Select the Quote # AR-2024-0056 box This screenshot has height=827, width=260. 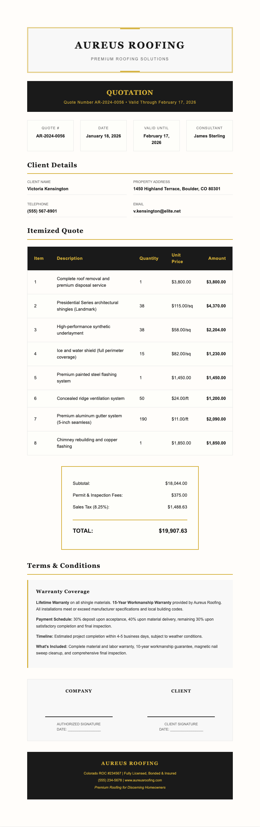(50, 135)
